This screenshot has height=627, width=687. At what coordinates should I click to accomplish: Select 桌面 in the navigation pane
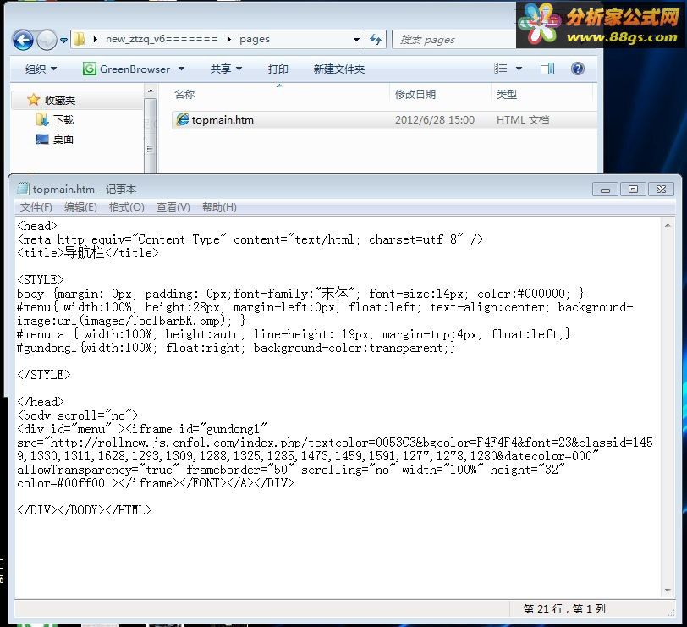pyautogui.click(x=63, y=140)
